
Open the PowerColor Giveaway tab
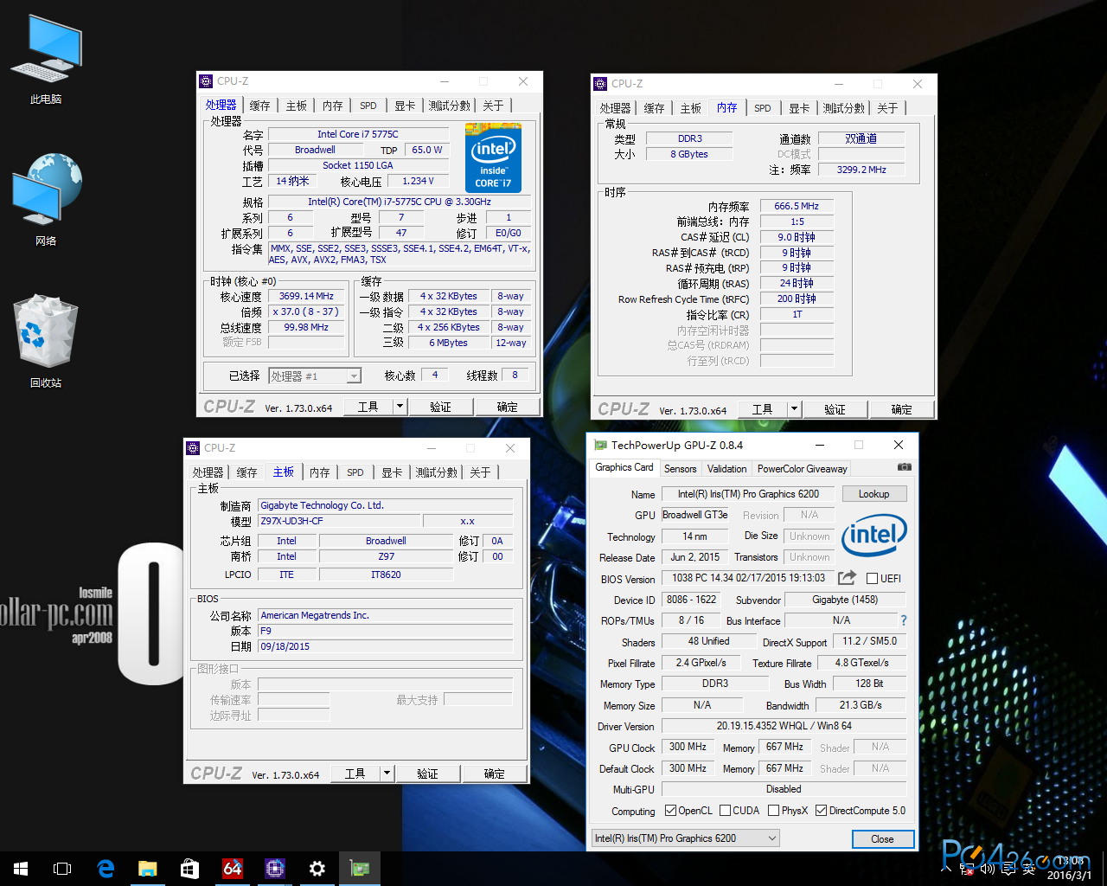tap(802, 468)
